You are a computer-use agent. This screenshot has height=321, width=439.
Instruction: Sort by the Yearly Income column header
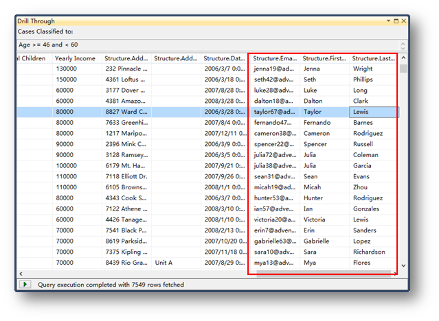(x=76, y=58)
